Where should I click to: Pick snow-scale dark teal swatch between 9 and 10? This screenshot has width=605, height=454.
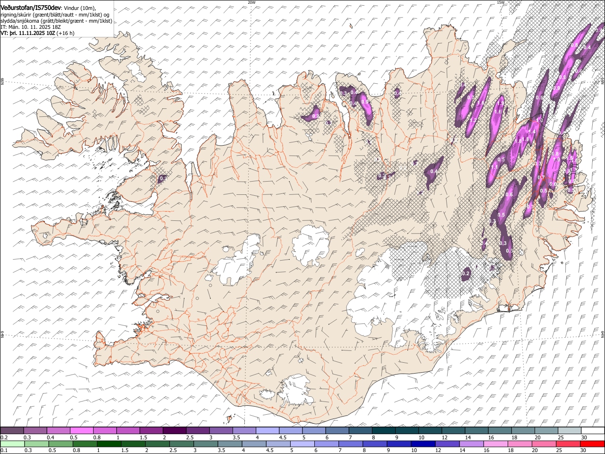(406, 430)
